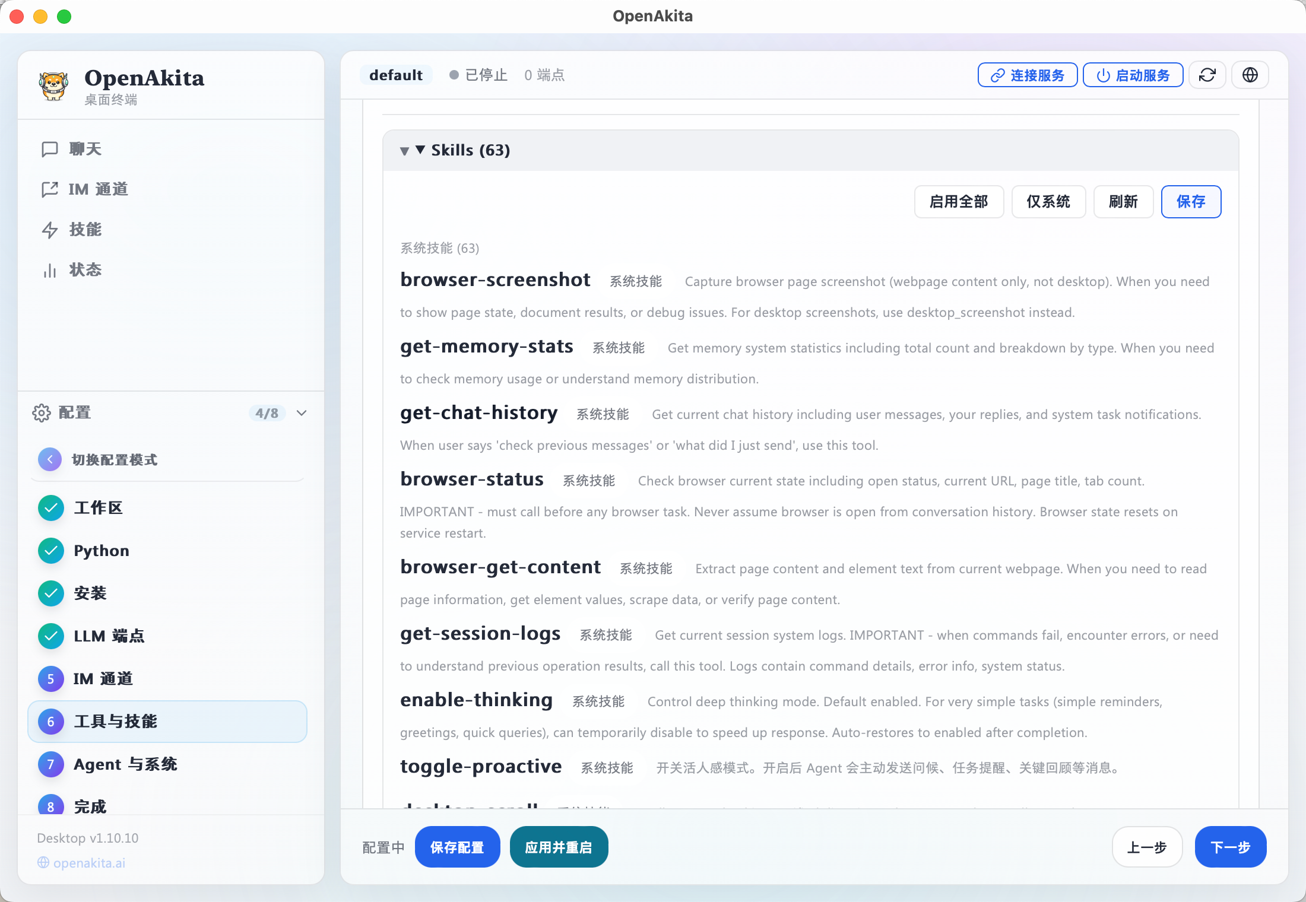
Task: Click 应用并重启 to apply and restart
Action: click(x=559, y=847)
